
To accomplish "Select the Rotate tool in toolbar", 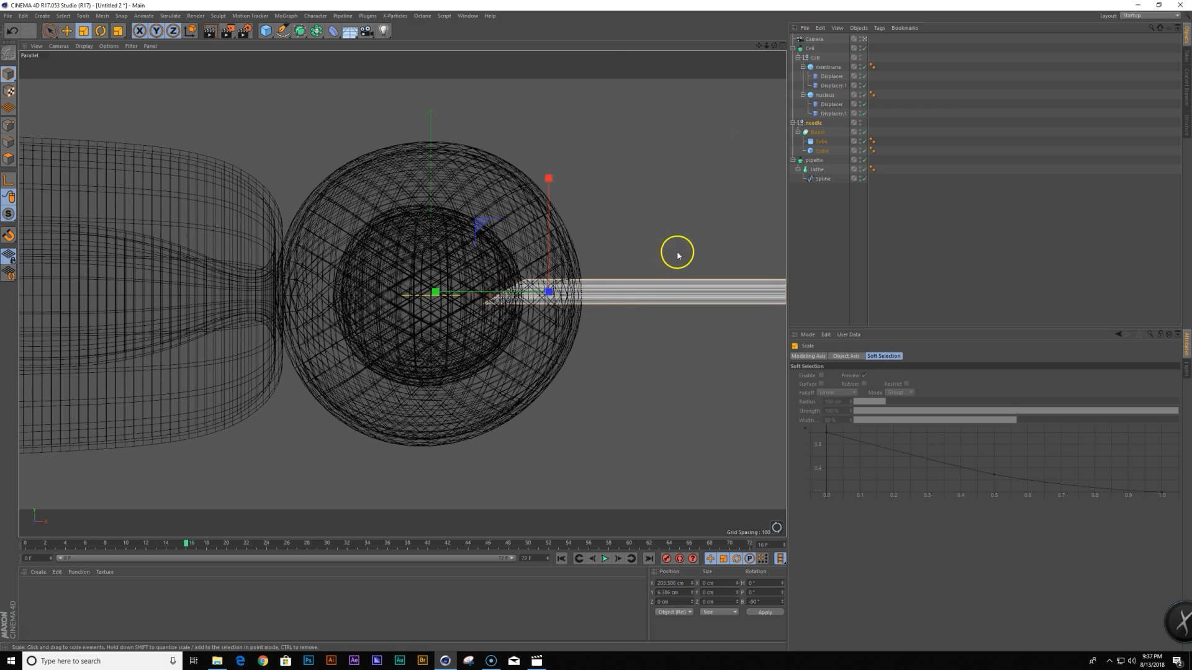I will (x=101, y=31).
